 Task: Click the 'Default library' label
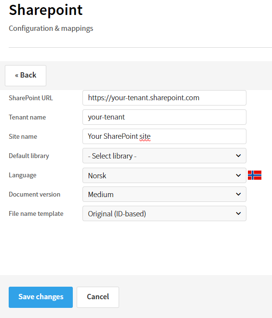29,156
